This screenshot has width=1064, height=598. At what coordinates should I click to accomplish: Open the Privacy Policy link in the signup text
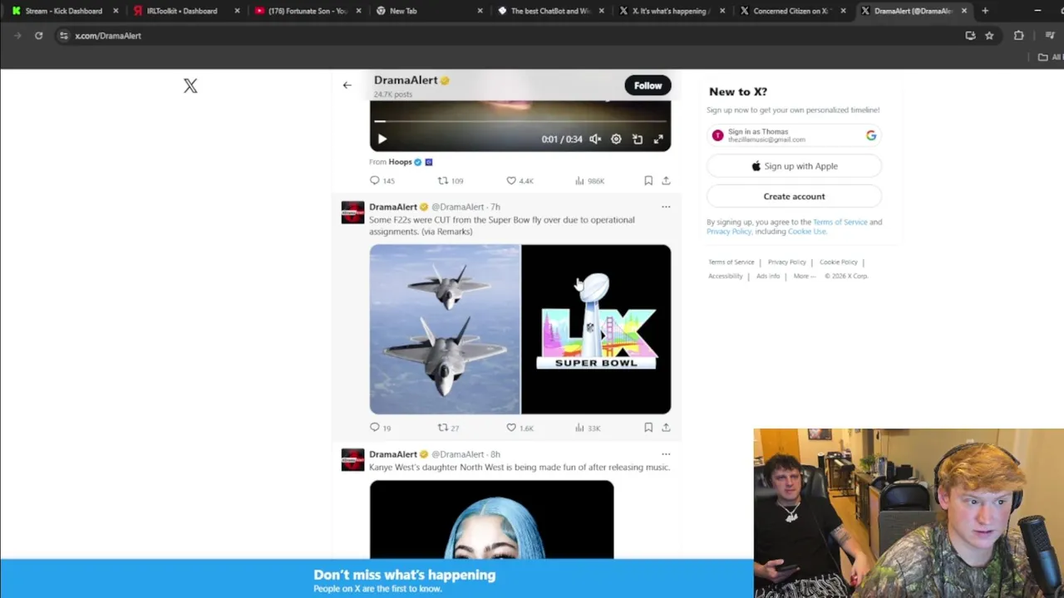729,232
